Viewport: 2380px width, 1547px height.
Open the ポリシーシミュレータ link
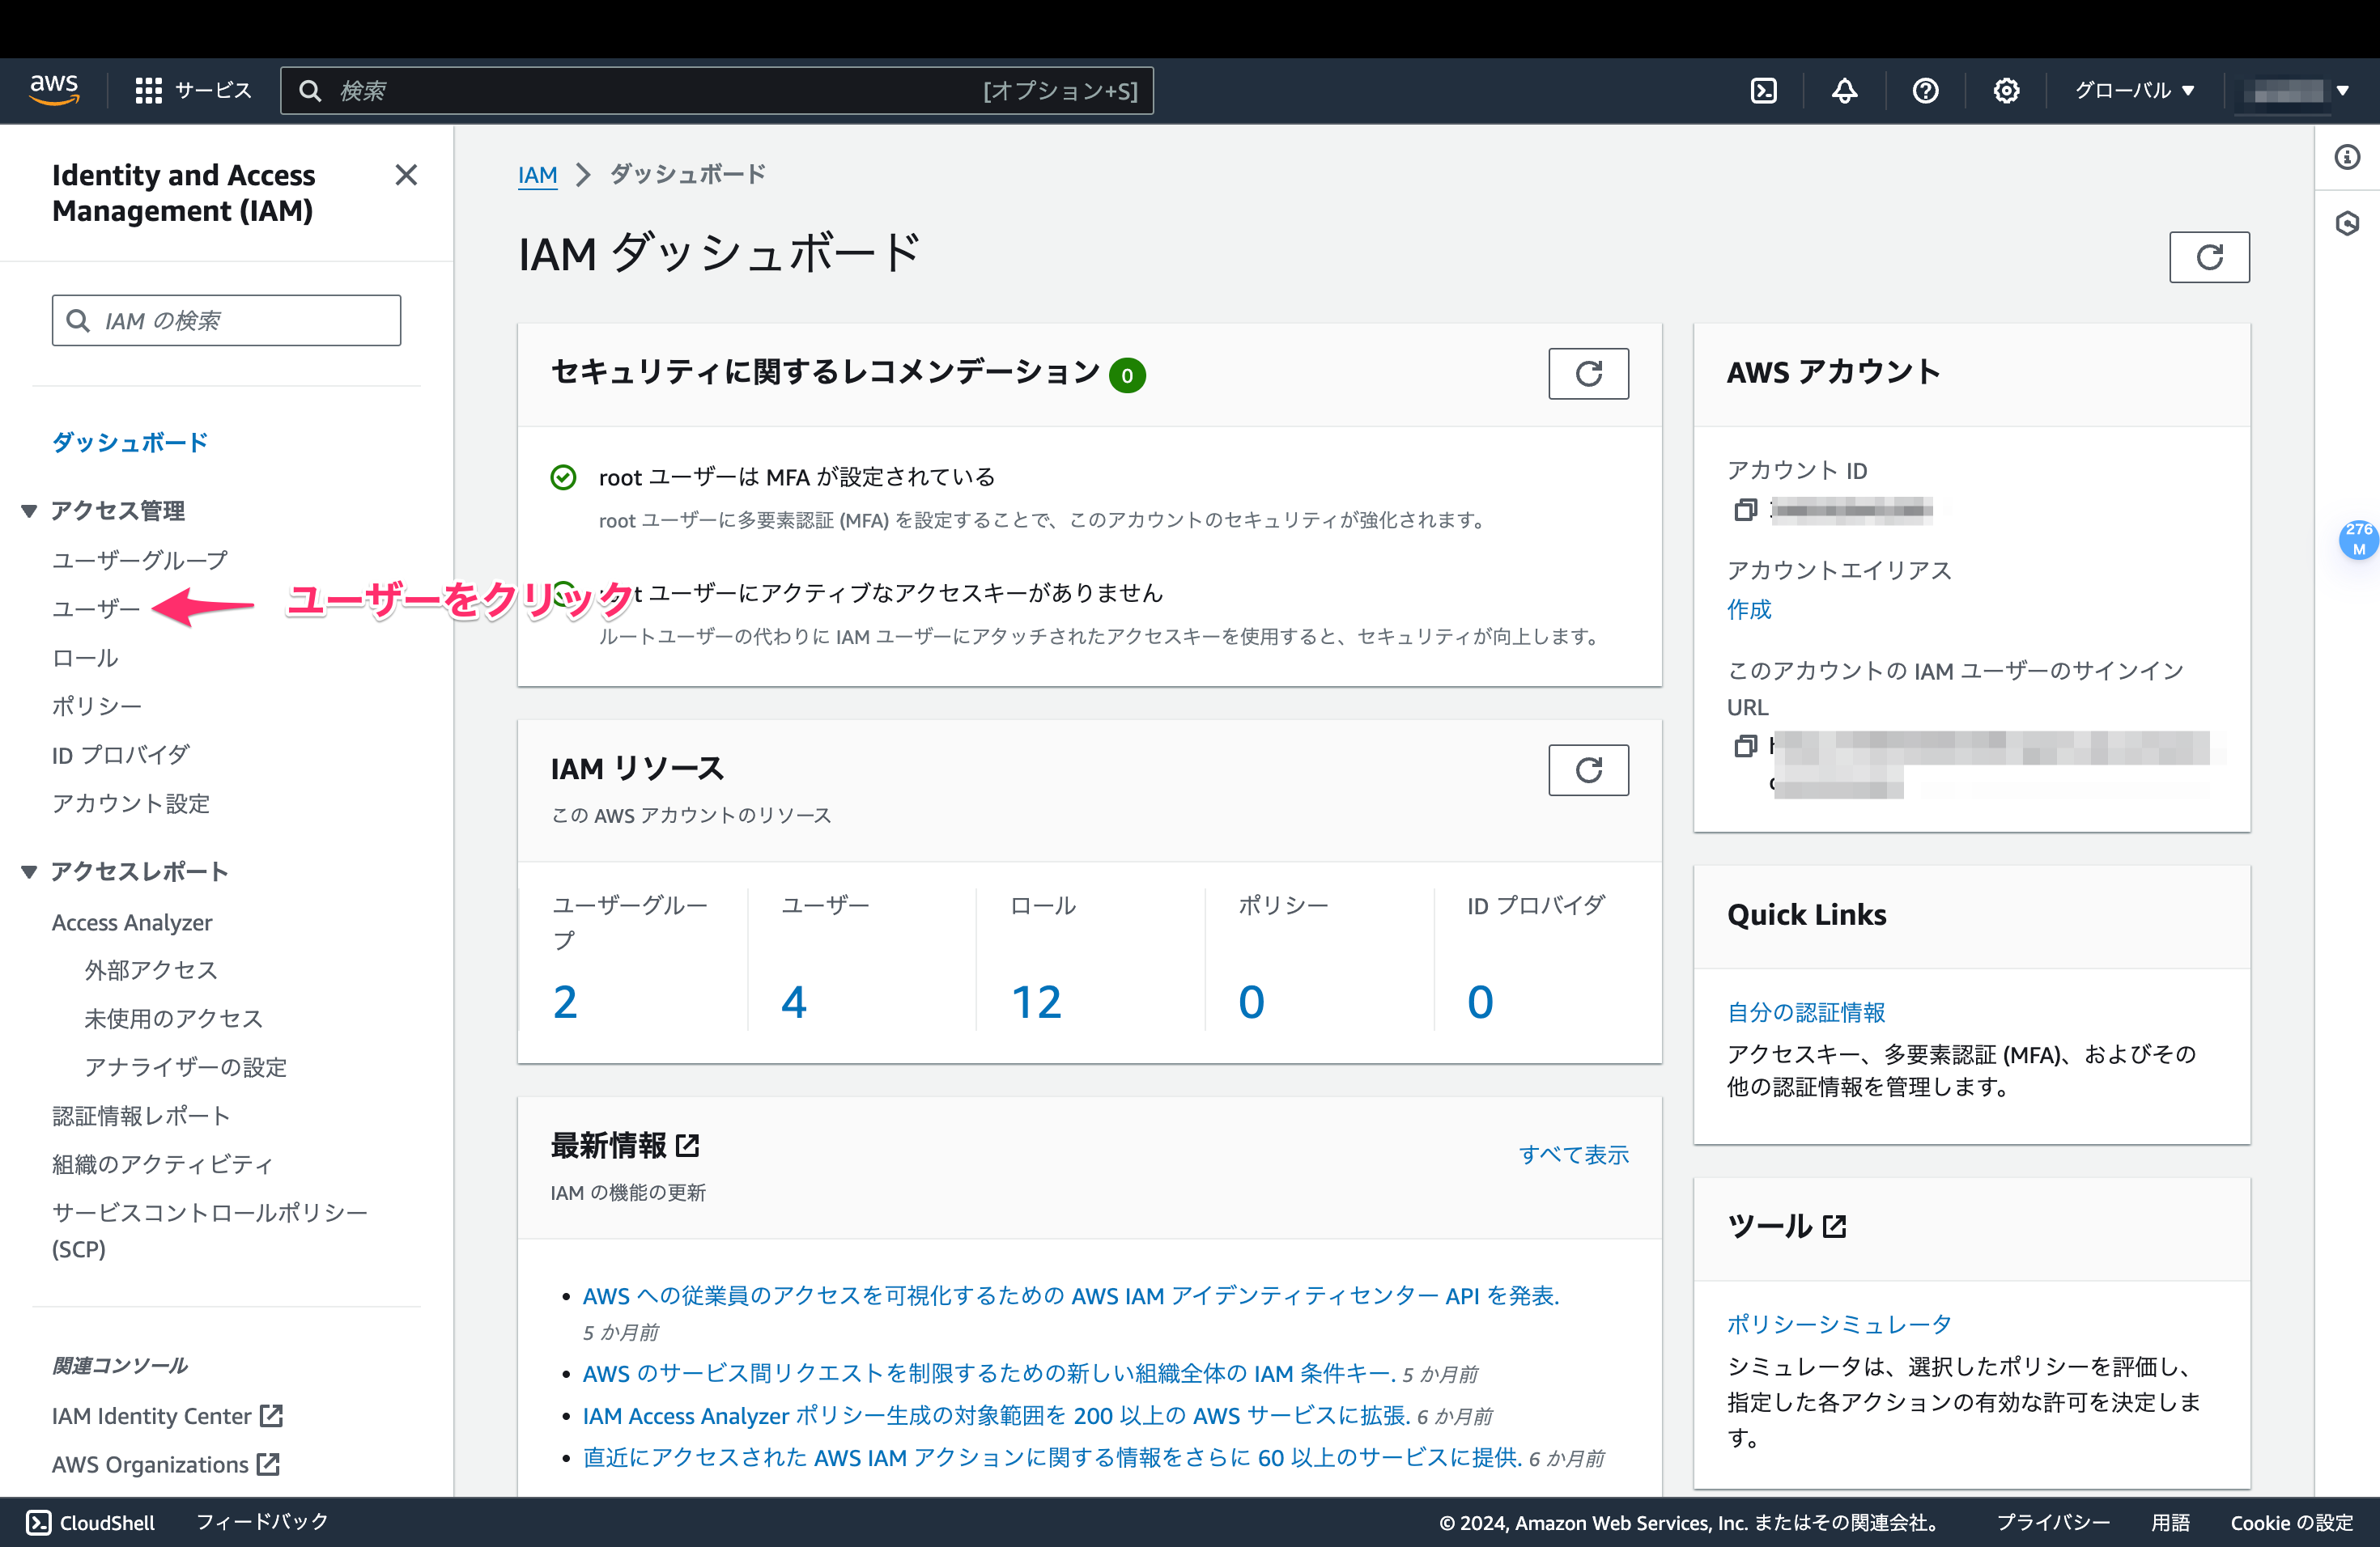[x=1838, y=1323]
